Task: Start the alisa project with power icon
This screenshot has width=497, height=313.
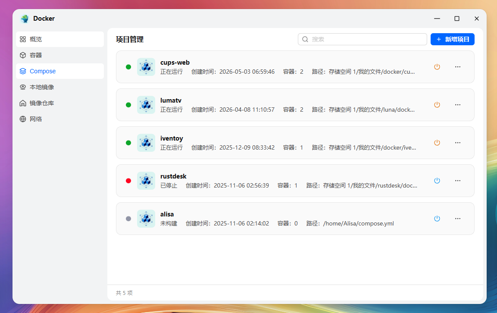Action: point(437,219)
